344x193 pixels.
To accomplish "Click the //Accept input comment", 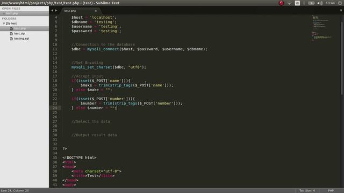I will point(87,76).
